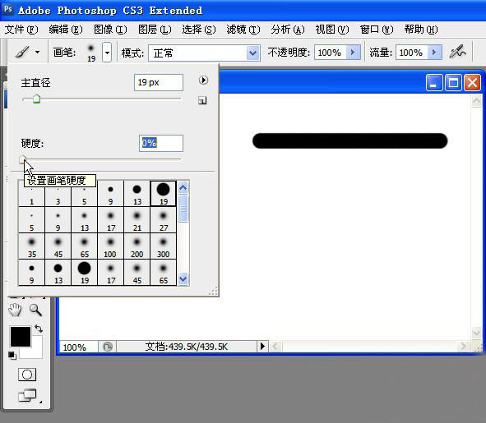
Task: Open the 流量 flow slider arrow
Action: (x=434, y=53)
